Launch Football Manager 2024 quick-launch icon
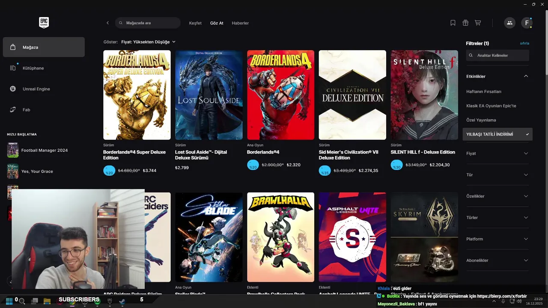548x308 pixels. pyautogui.click(x=13, y=150)
